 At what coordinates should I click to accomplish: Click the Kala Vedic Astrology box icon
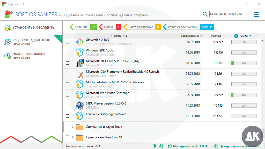80,116
